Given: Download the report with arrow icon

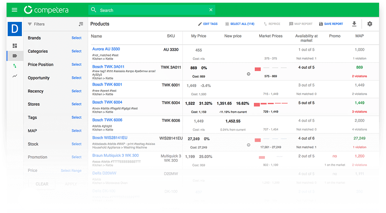Looking at the screenshot, I should point(354,24).
